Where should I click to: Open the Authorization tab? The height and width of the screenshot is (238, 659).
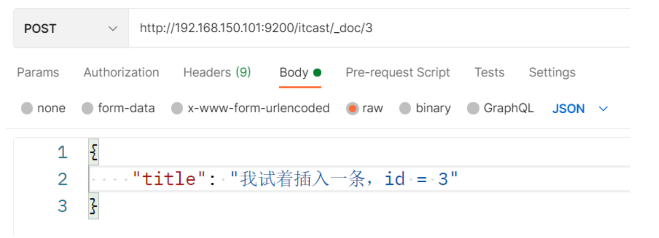pyautogui.click(x=121, y=72)
